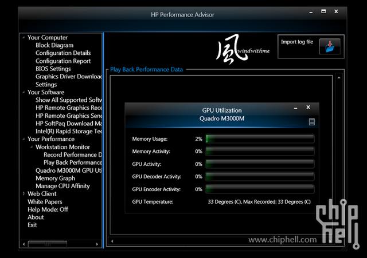Collapse the Your Performance tree node
Viewport: 367px width, 258px height.
pyautogui.click(x=24, y=139)
